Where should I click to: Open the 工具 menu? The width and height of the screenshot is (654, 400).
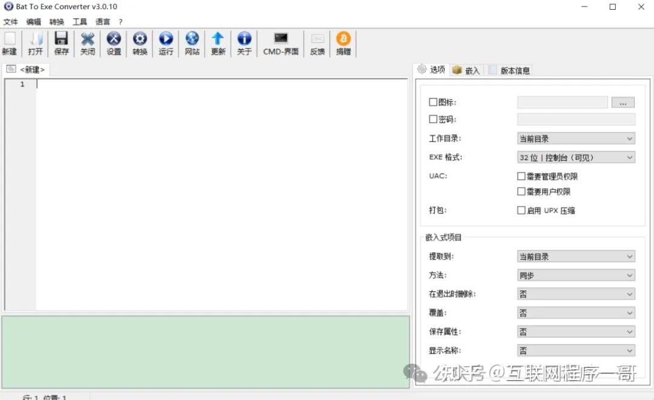pyautogui.click(x=80, y=22)
